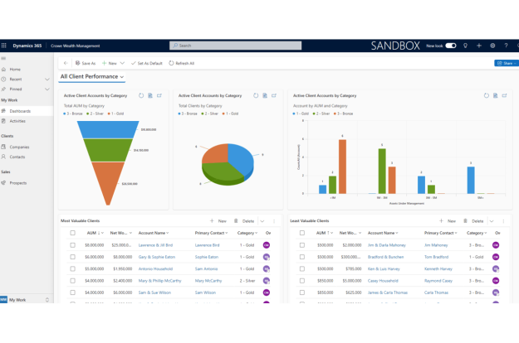Viewport: 519px width, 343px height.
Task: Go to Home in sidebar
Action: click(15, 70)
